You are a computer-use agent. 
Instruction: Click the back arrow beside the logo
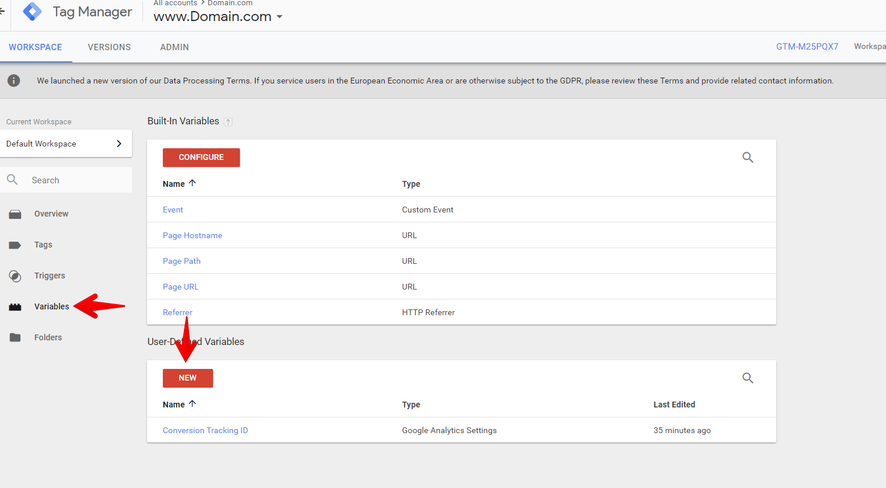2,11
